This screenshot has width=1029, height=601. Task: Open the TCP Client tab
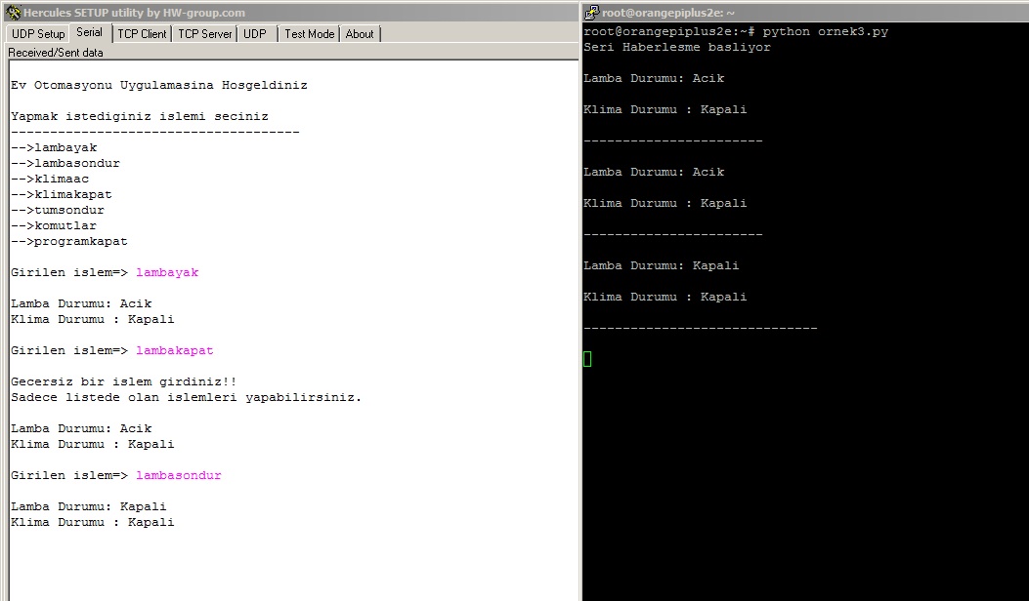pos(142,32)
